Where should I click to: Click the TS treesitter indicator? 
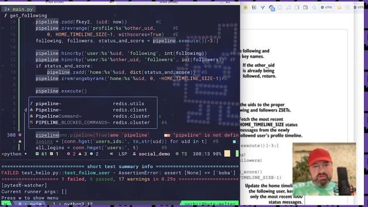point(181,154)
